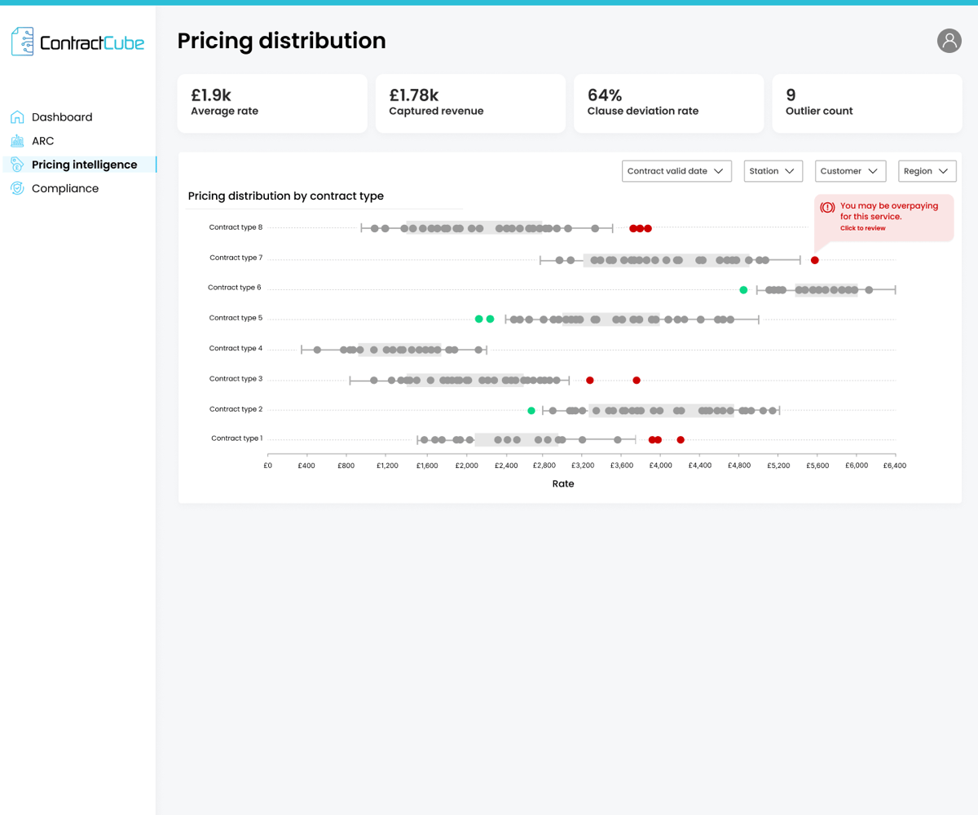Open ARC via its chart icon

[18, 140]
